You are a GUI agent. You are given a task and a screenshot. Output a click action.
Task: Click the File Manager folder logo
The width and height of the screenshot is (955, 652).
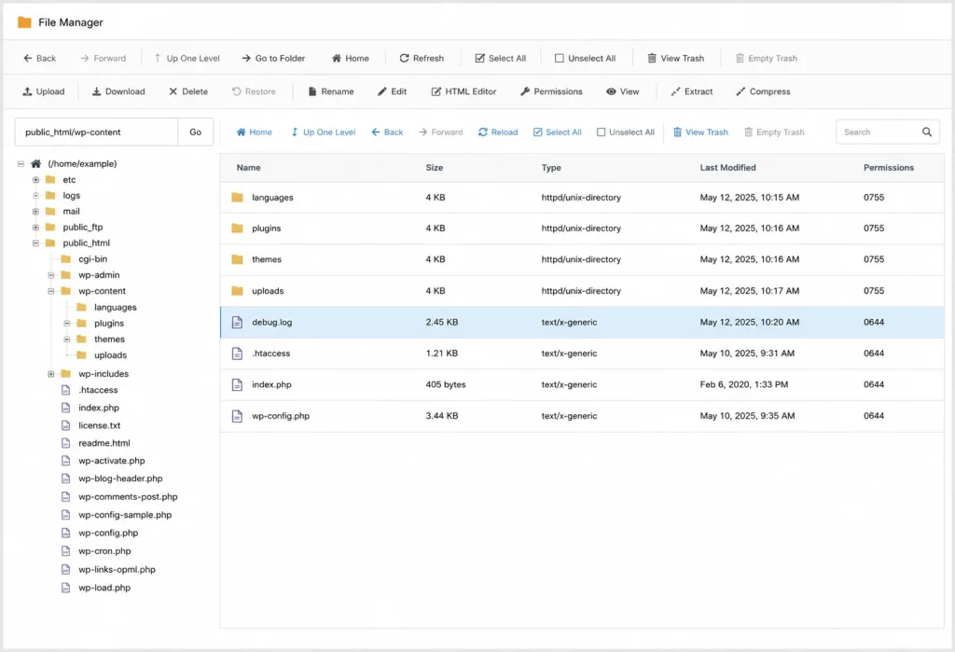[x=24, y=22]
